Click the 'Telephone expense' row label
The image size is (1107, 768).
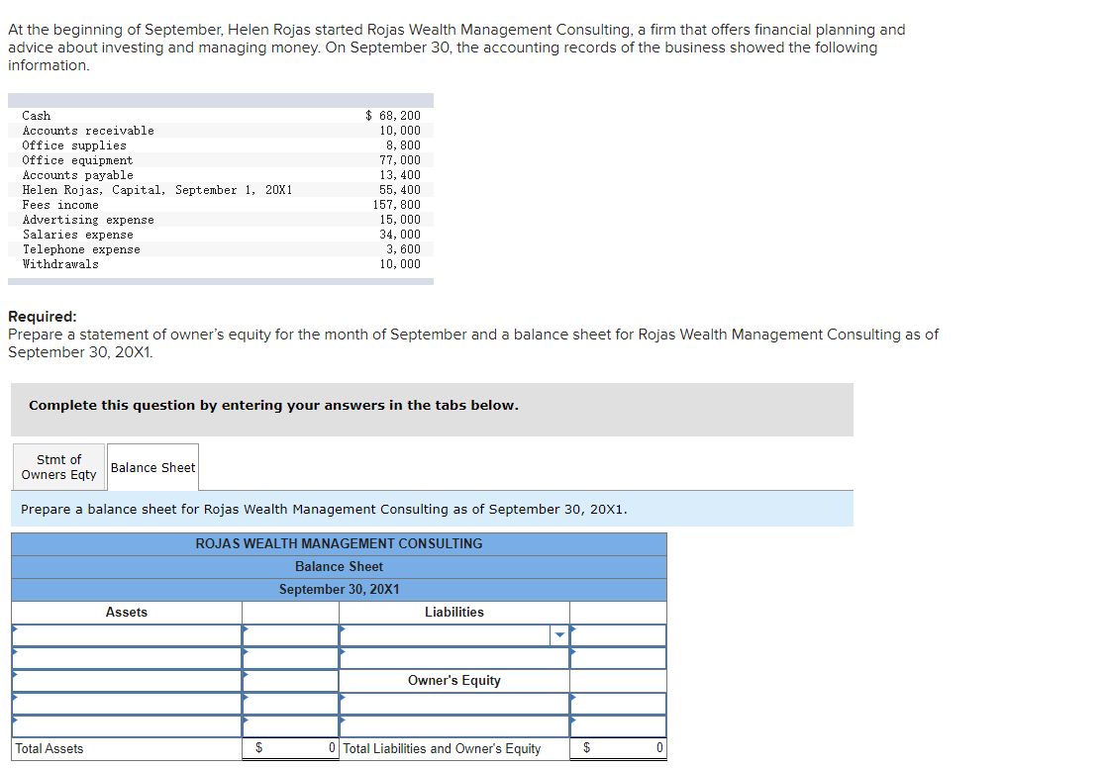coord(81,249)
